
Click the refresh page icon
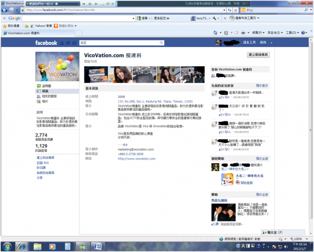[230, 10]
